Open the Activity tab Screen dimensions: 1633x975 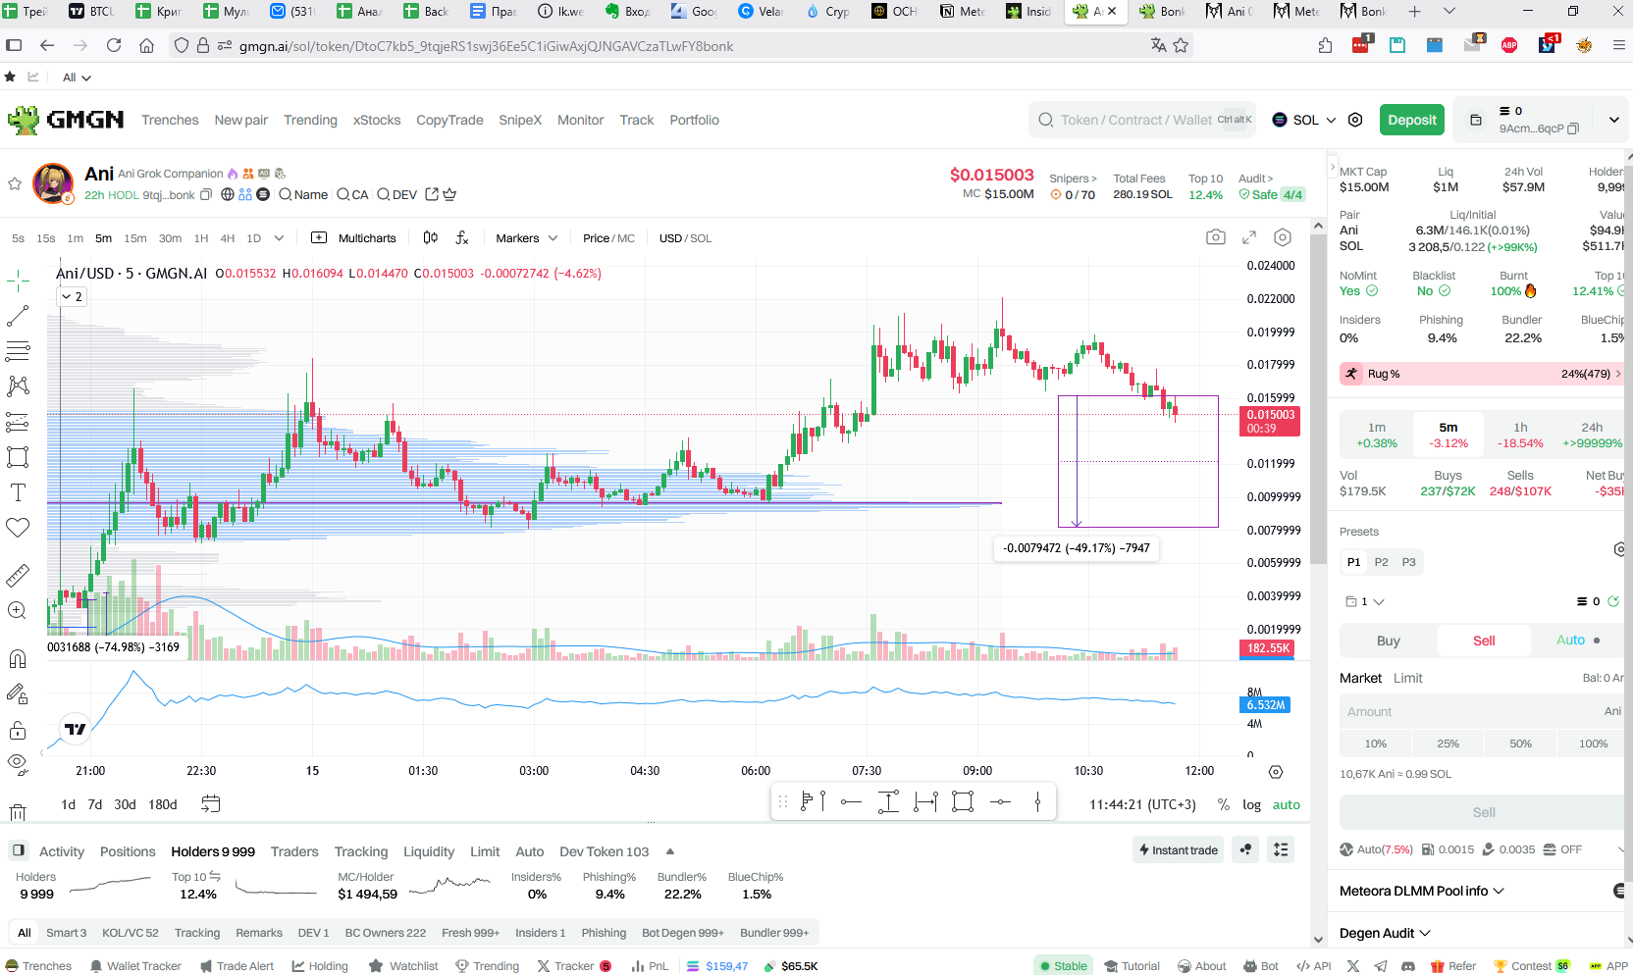click(62, 851)
